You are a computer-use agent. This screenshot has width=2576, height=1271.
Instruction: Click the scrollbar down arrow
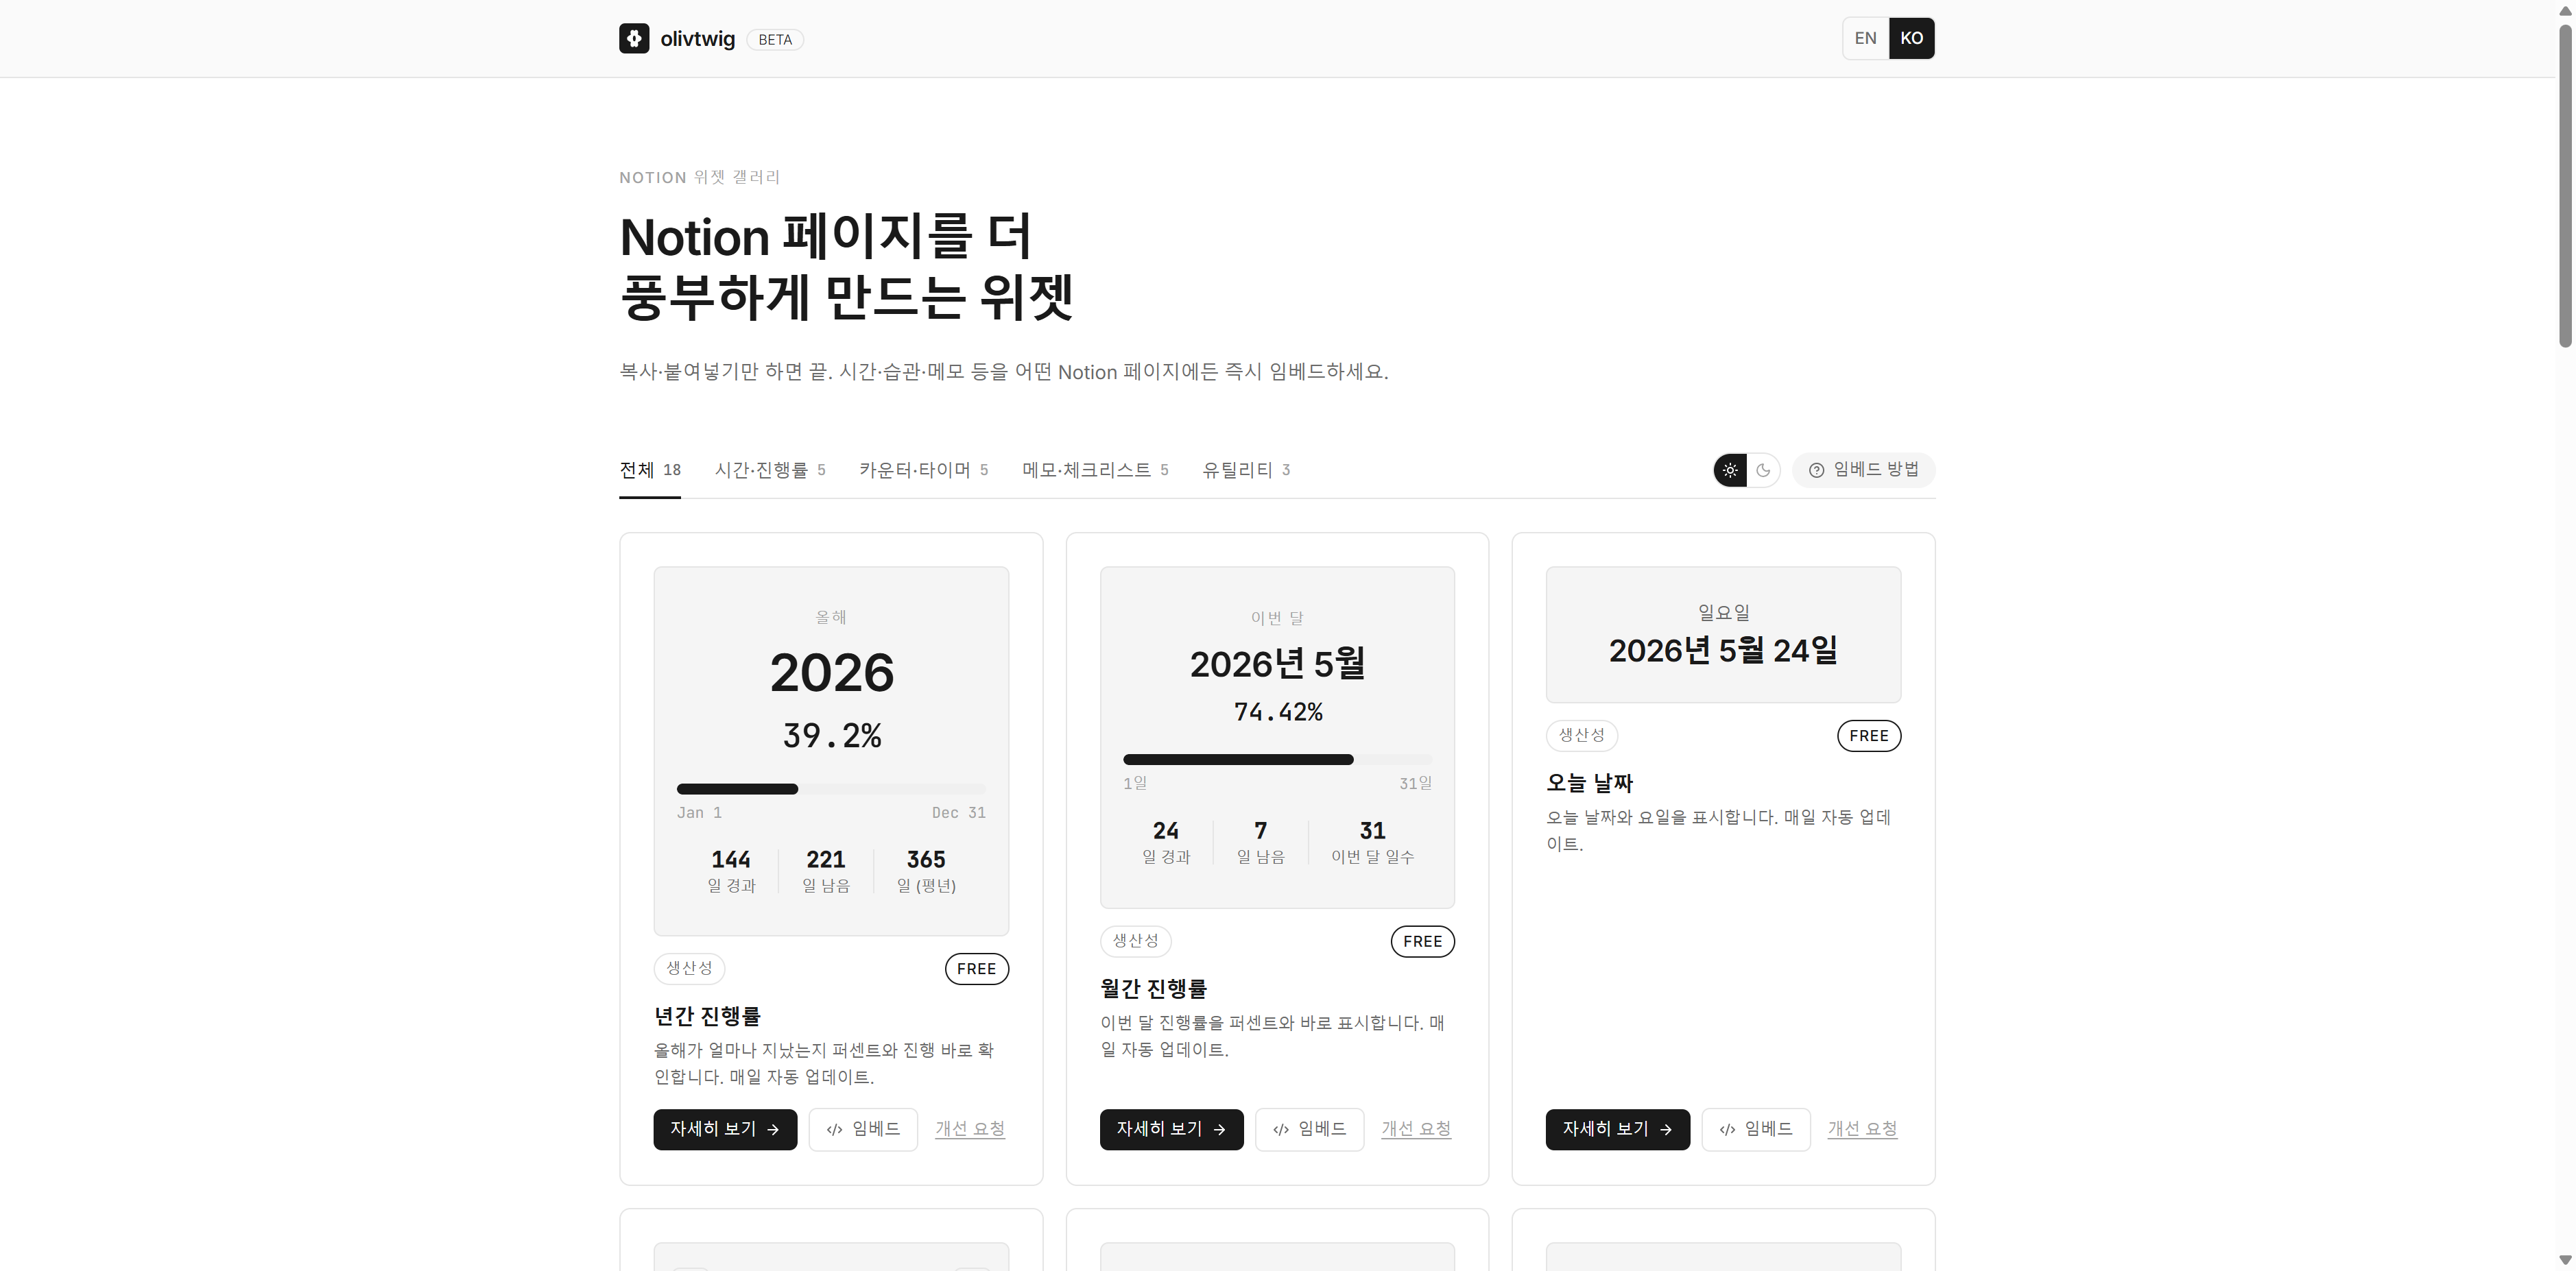[x=2565, y=1260]
